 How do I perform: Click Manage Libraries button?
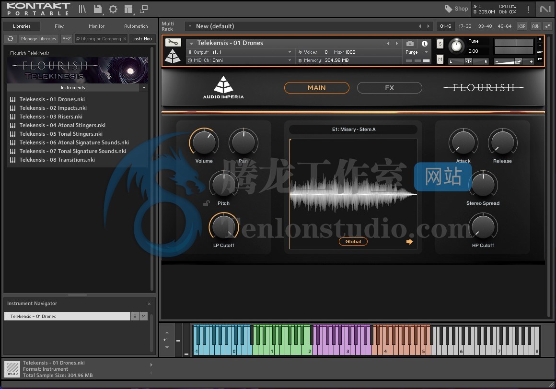(38, 39)
